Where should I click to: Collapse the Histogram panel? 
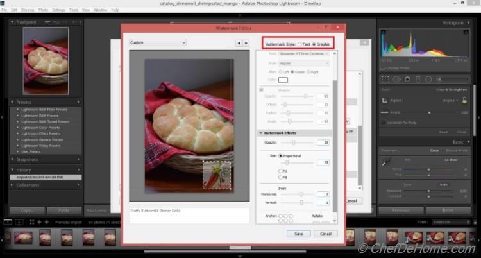pyautogui.click(x=468, y=22)
